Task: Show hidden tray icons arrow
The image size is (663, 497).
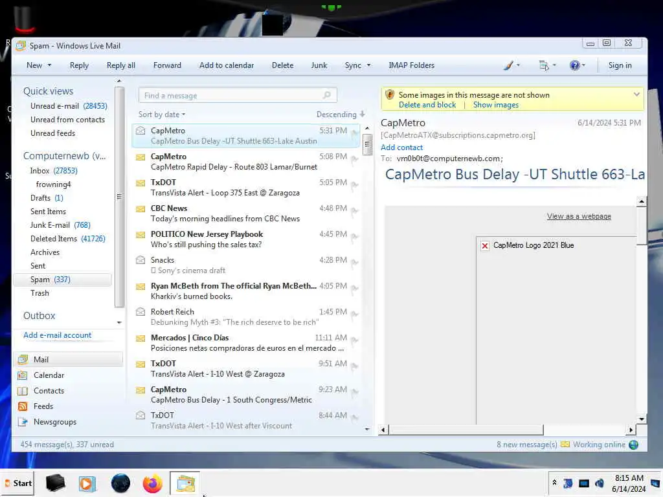Action: tap(554, 483)
